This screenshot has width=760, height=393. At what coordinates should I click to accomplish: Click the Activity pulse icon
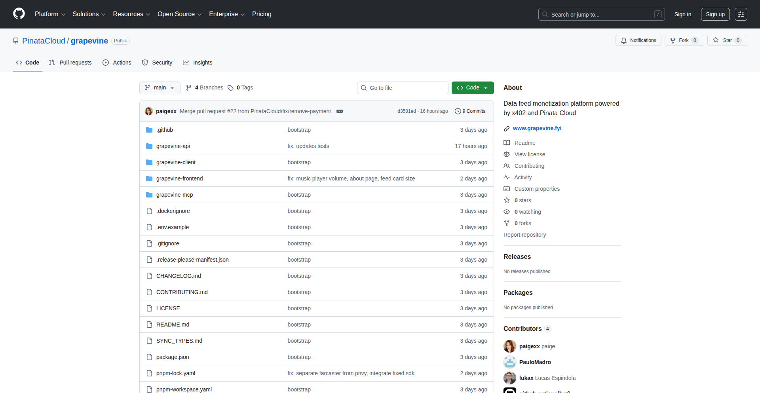pos(507,177)
